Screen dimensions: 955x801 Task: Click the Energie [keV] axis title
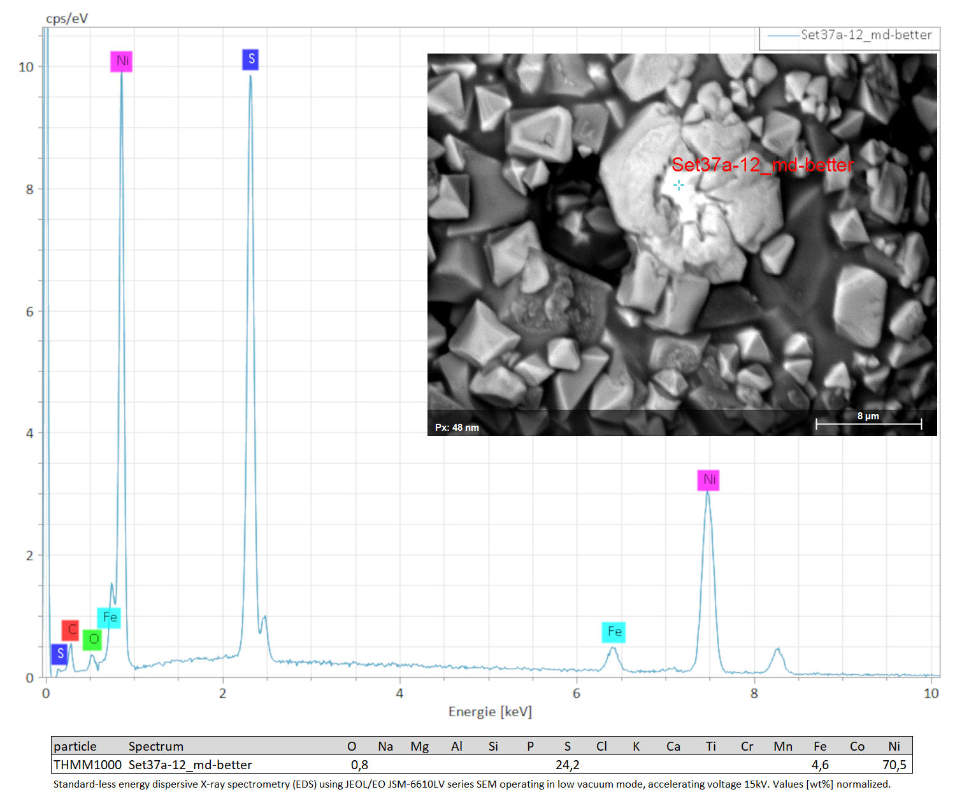pos(490,712)
